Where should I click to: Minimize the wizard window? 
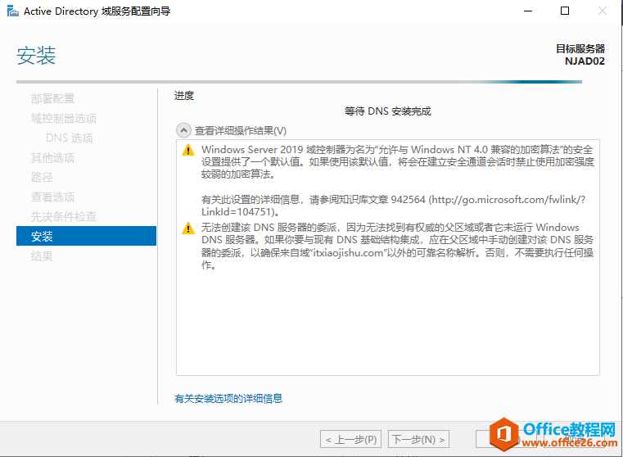click(x=526, y=11)
